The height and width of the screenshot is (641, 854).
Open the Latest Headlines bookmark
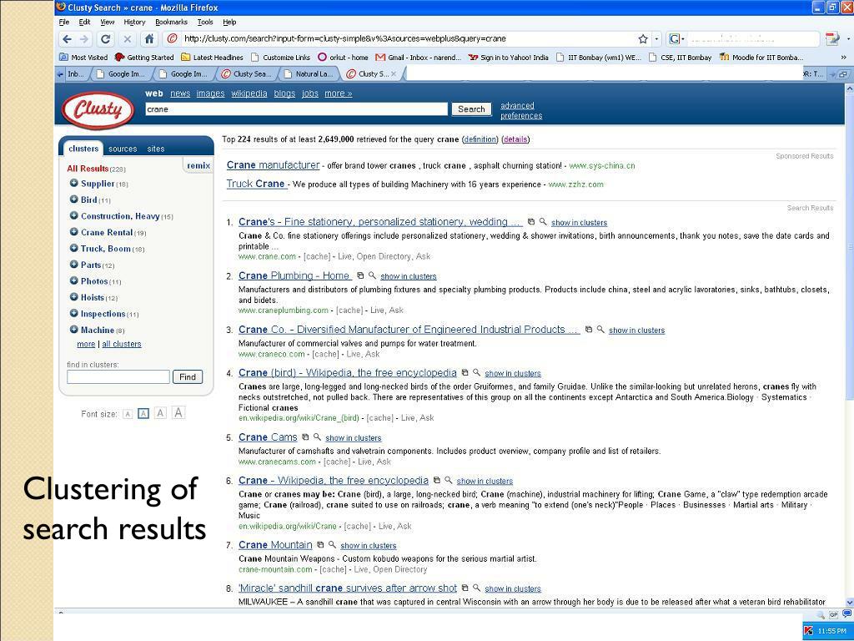[x=213, y=58]
